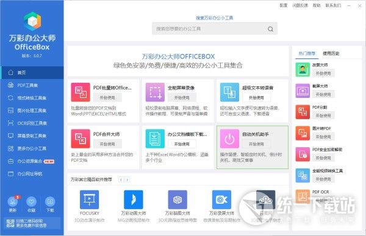
Task: Click the 截屏大师 camera icon
Action: pos(303,91)
